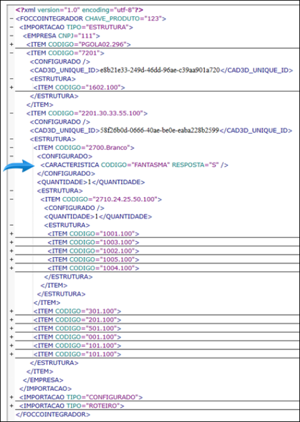Expand ITEM CODIGO="1003.100"
Screen dimensions: 300x422
click(11, 242)
